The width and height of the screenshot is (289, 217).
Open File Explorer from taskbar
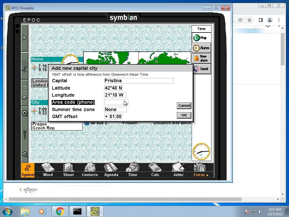pos(25,211)
